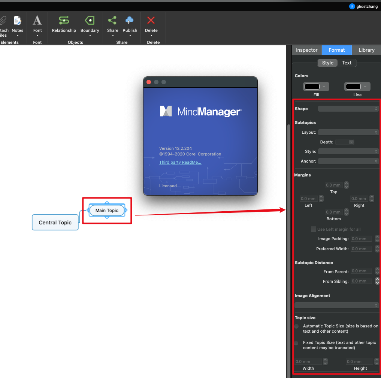
Task: Open the Share icon menu
Action: tap(112, 21)
